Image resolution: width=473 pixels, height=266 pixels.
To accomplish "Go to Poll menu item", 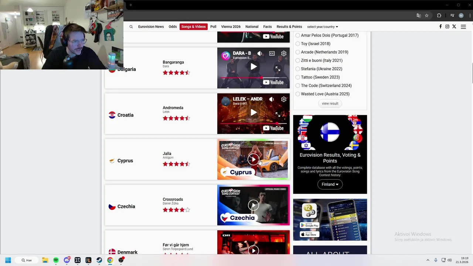I will point(213,27).
